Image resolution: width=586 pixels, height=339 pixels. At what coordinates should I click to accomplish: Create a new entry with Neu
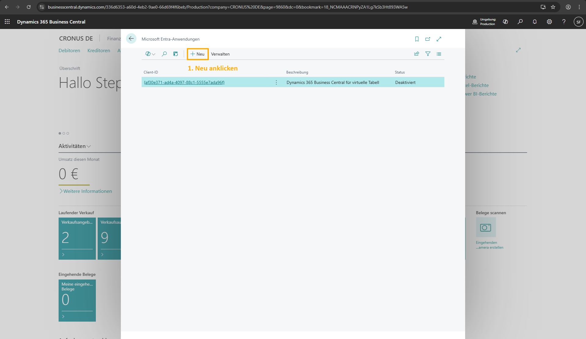[x=197, y=54]
